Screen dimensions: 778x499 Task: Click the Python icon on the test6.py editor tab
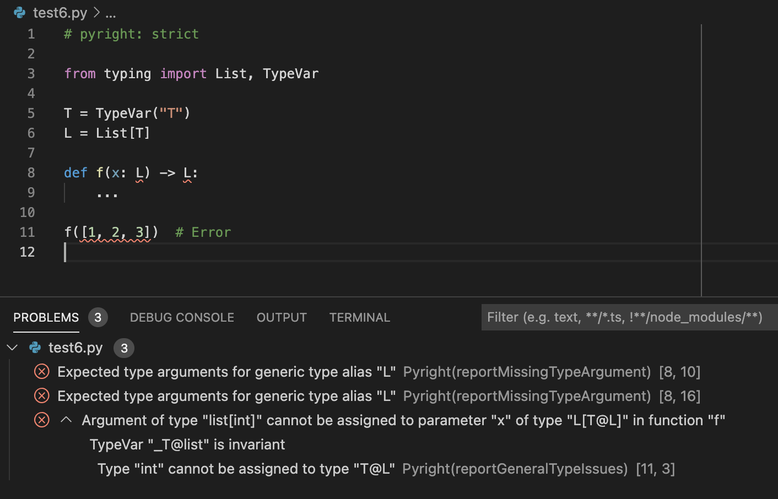[x=18, y=12]
